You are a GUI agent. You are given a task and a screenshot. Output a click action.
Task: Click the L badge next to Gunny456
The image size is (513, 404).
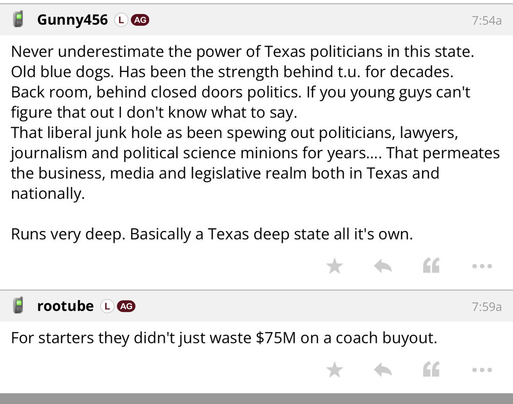click(121, 20)
